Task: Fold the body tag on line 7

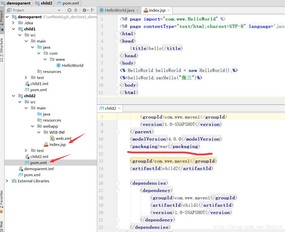Action: tap(117, 63)
